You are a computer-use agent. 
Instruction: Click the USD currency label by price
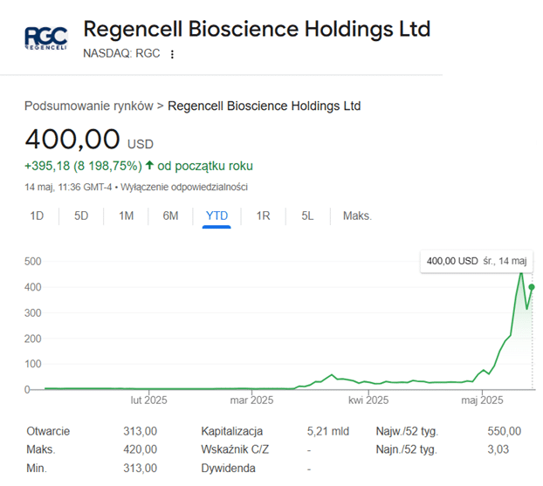(141, 144)
